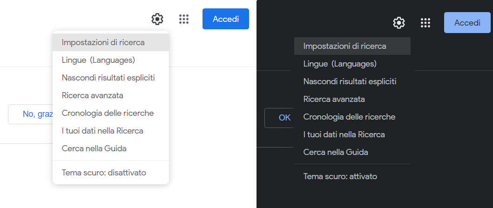
Task: Select 'Nascondi risultati espliciti' in light menu
Action: 111,78
